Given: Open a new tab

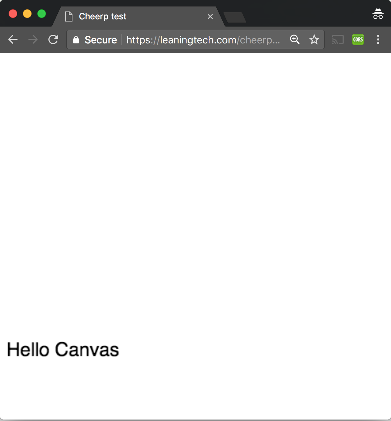Looking at the screenshot, I should tap(235, 17).
